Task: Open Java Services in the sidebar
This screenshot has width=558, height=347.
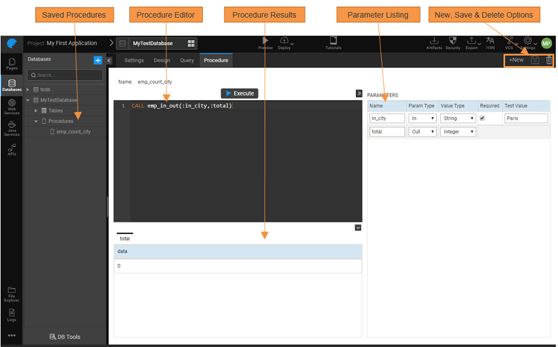Action: [12, 127]
